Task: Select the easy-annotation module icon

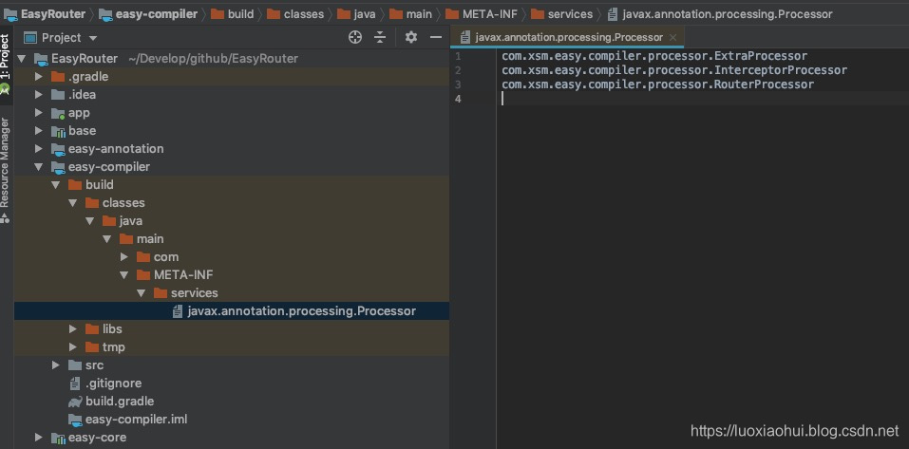Action: pos(58,149)
